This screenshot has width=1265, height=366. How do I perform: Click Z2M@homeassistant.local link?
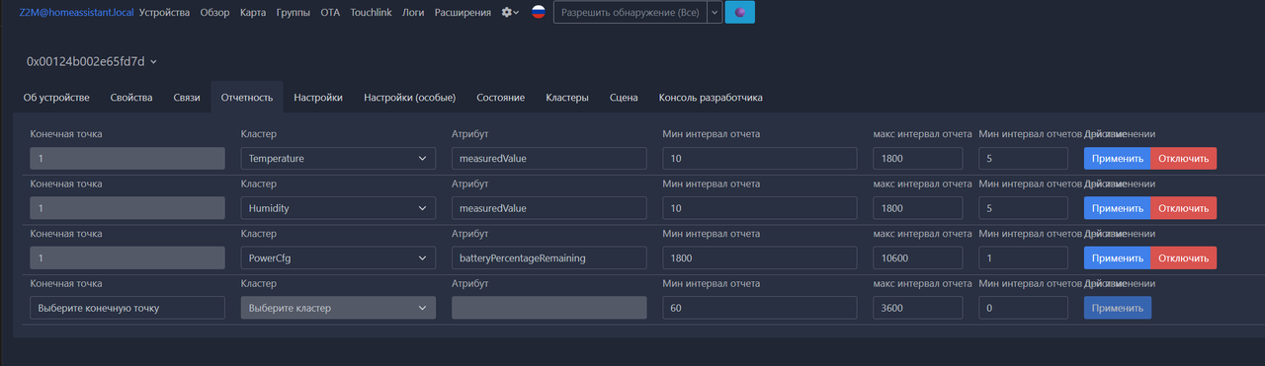pyautogui.click(x=76, y=13)
